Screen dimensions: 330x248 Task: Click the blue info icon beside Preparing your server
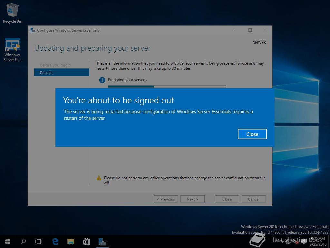pyautogui.click(x=102, y=80)
